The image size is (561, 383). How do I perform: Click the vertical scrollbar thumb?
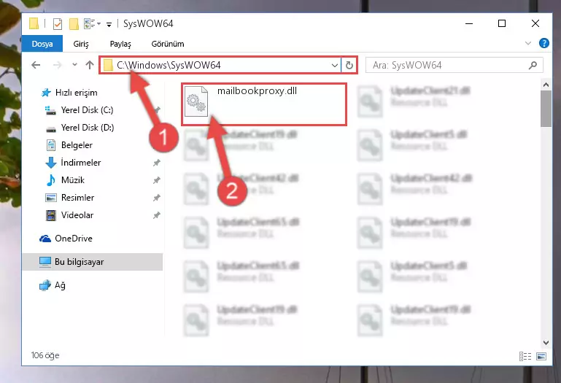tap(546, 109)
